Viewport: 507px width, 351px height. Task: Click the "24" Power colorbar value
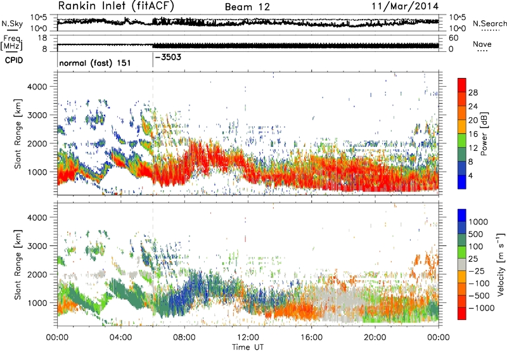(473, 106)
